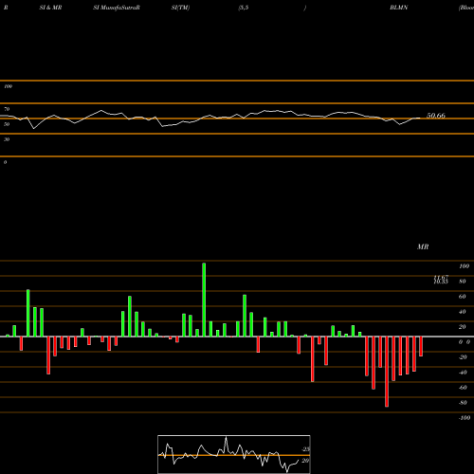The width and height of the screenshot is (474, 474).
Task: Click the '(5,5' parameter text in header
Action: [x=244, y=8]
